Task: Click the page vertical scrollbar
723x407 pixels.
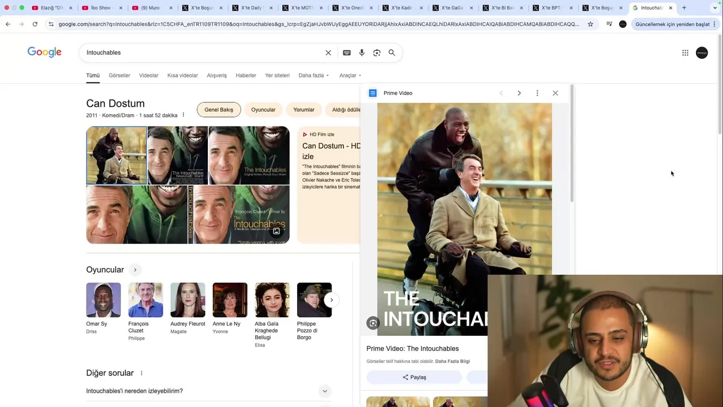Action: [720, 85]
